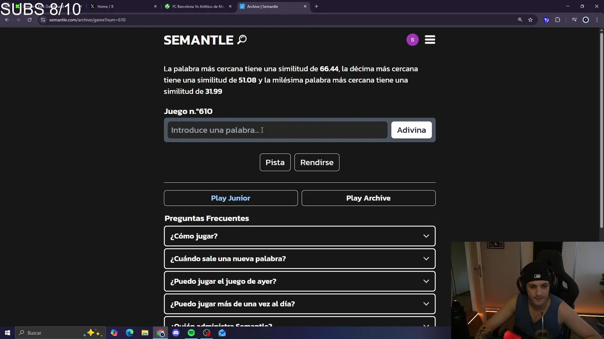Open the Windows Start menu
Image resolution: width=604 pixels, height=339 pixels.
click(x=7, y=333)
